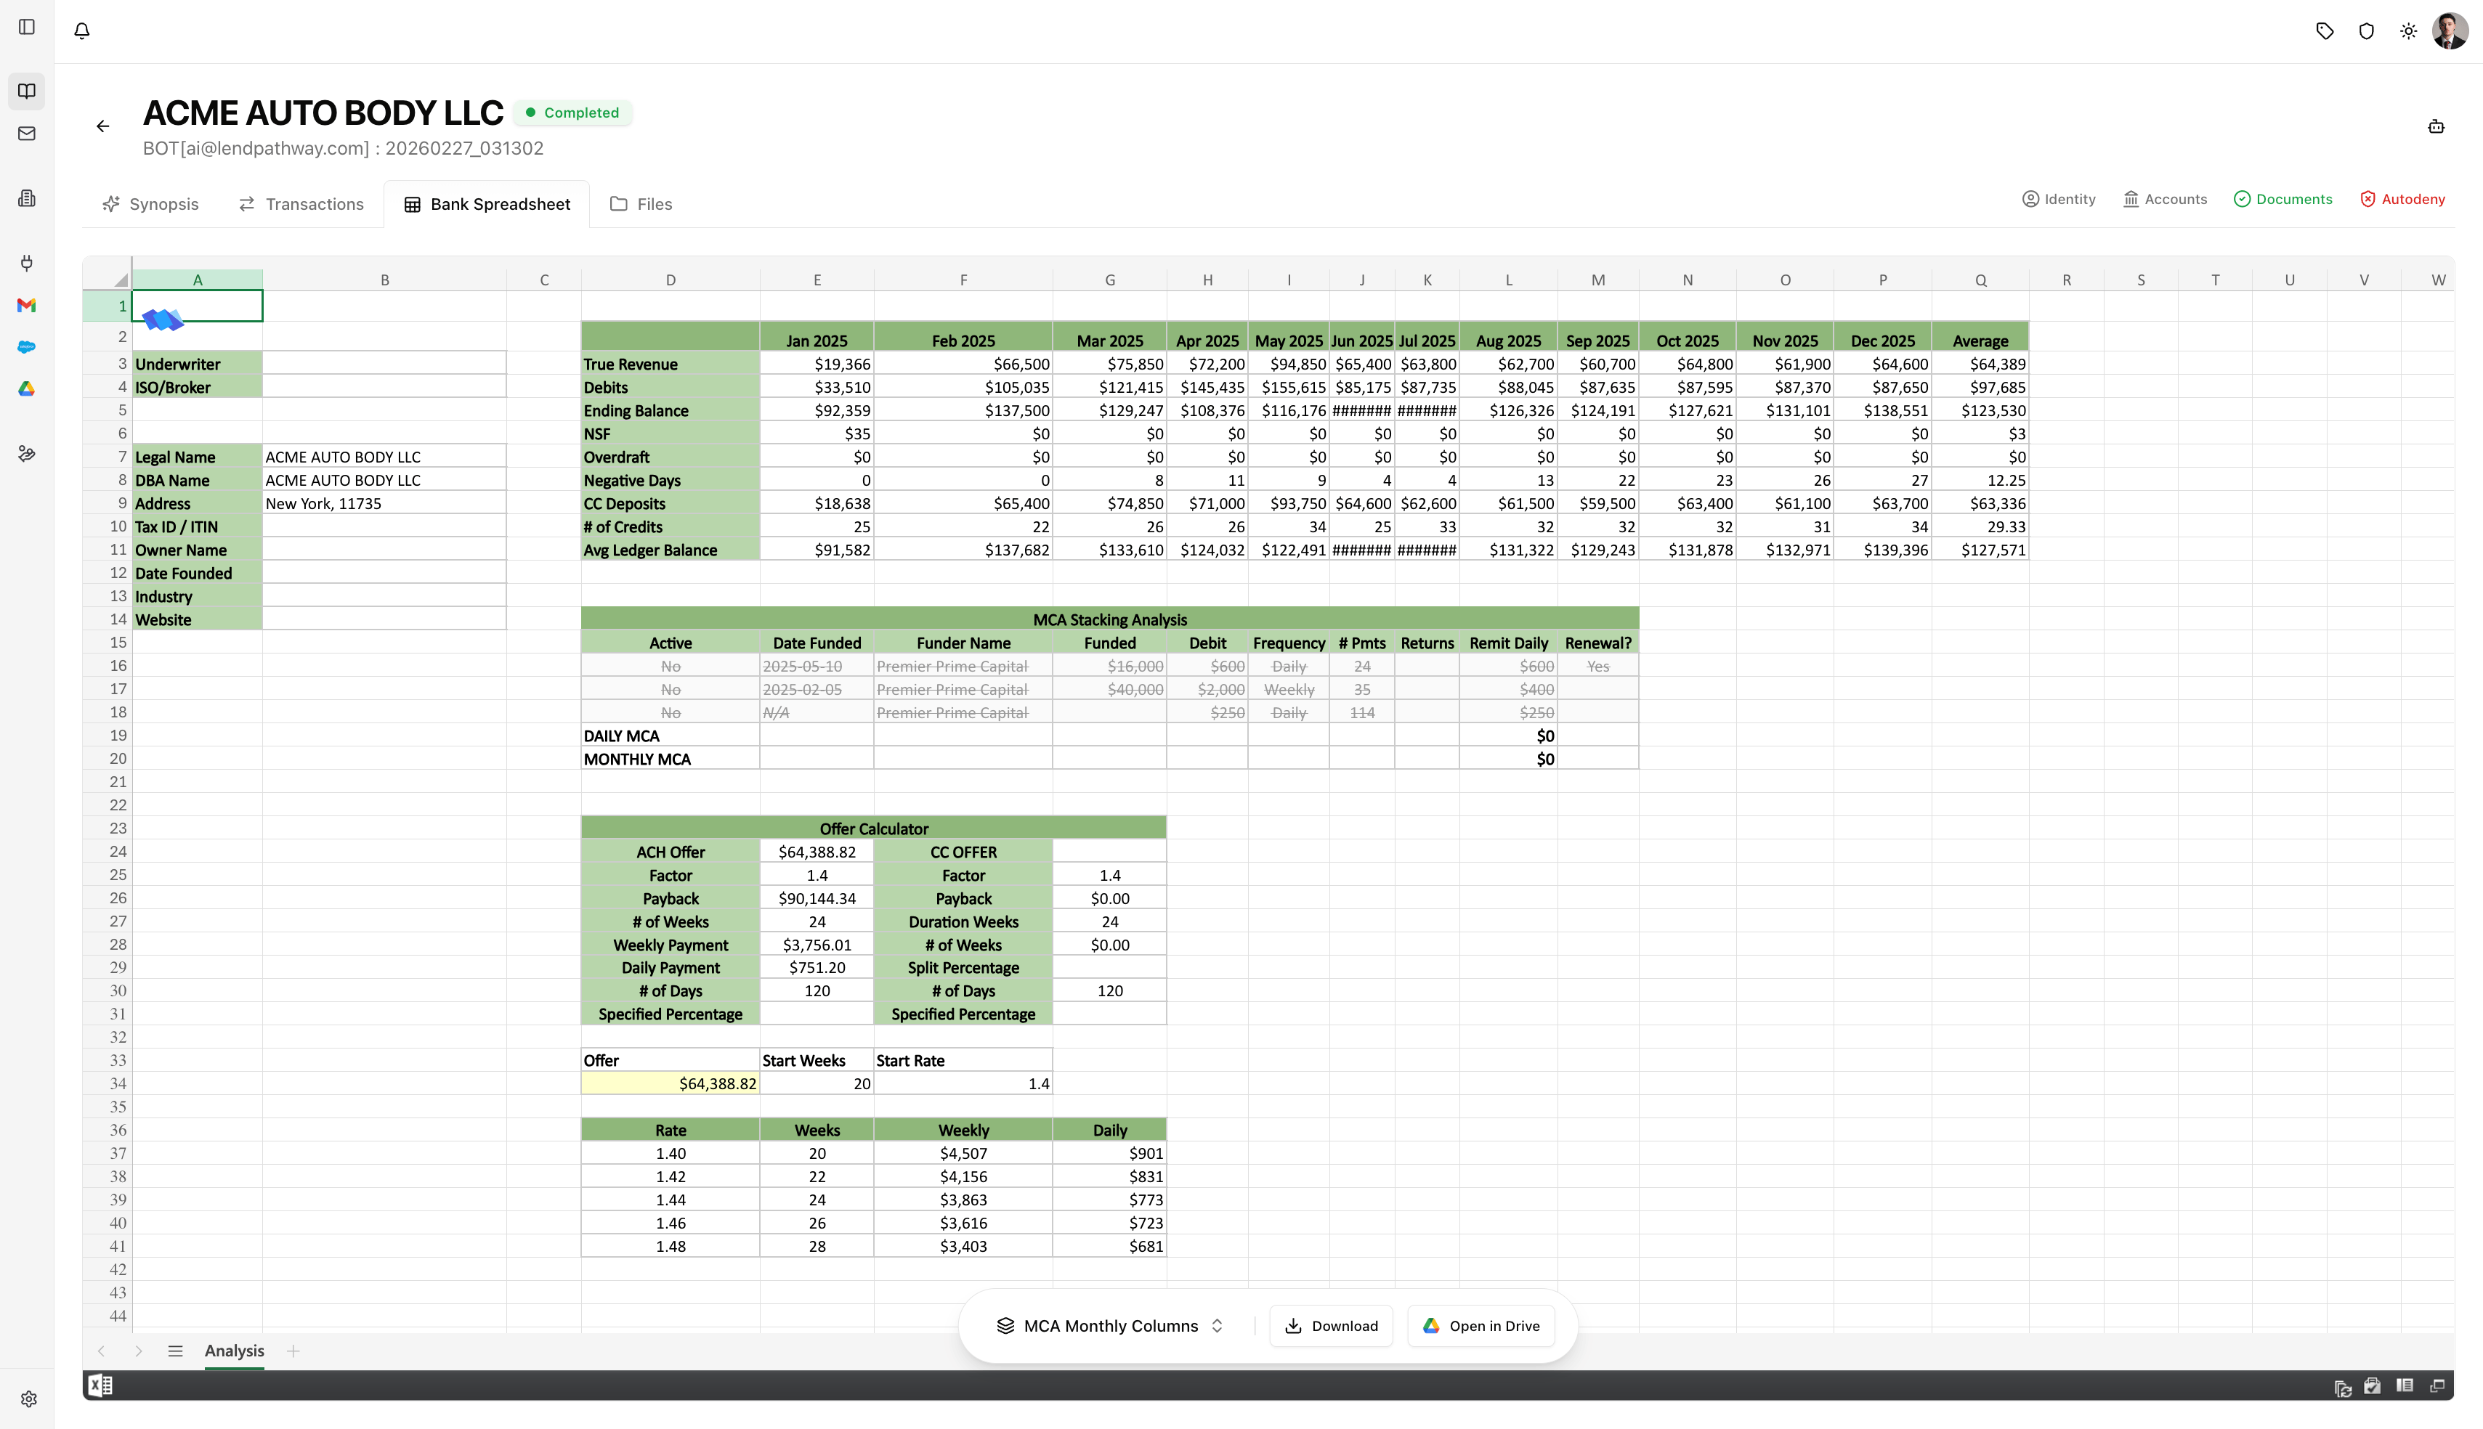Click the 'MONTHLY MCA' row label
2483x1429 pixels.
tap(671, 760)
